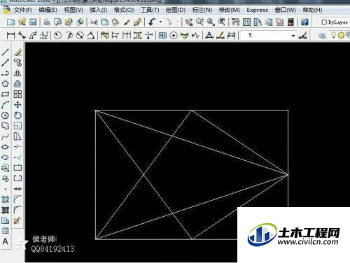Toggle layer on/off lightbulb
The height and width of the screenshot is (263, 350).
333,35
